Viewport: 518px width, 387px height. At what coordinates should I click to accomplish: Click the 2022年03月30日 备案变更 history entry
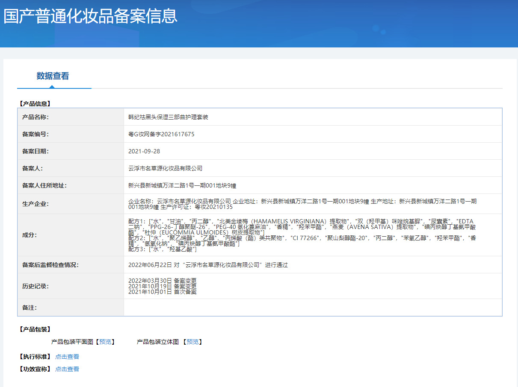163,281
